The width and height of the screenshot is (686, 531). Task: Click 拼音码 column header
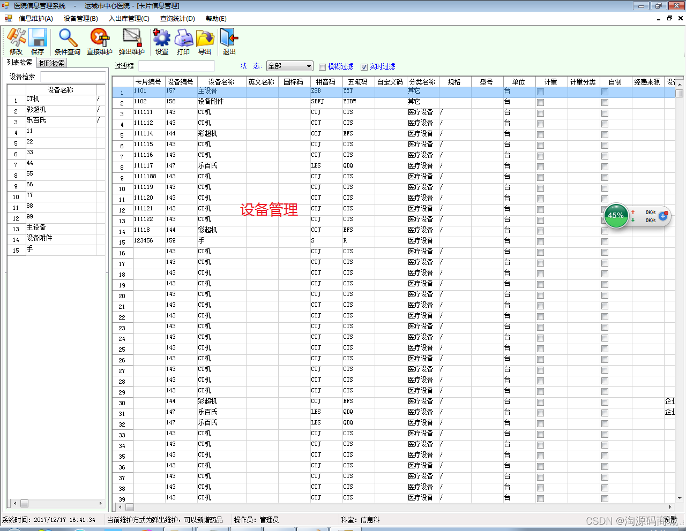326,82
